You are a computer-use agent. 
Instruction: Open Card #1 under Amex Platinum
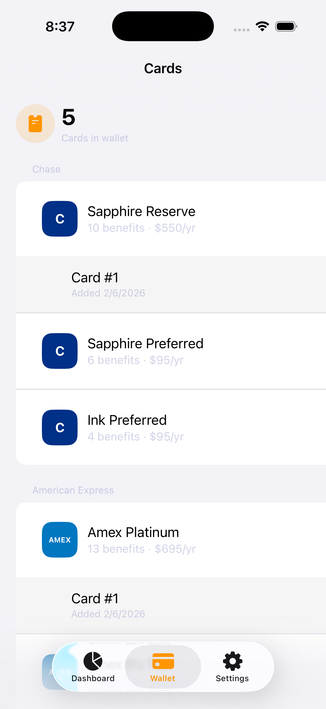[171, 605]
